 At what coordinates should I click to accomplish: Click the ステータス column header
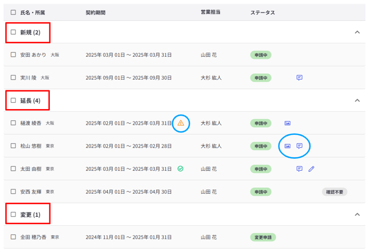[x=262, y=12]
